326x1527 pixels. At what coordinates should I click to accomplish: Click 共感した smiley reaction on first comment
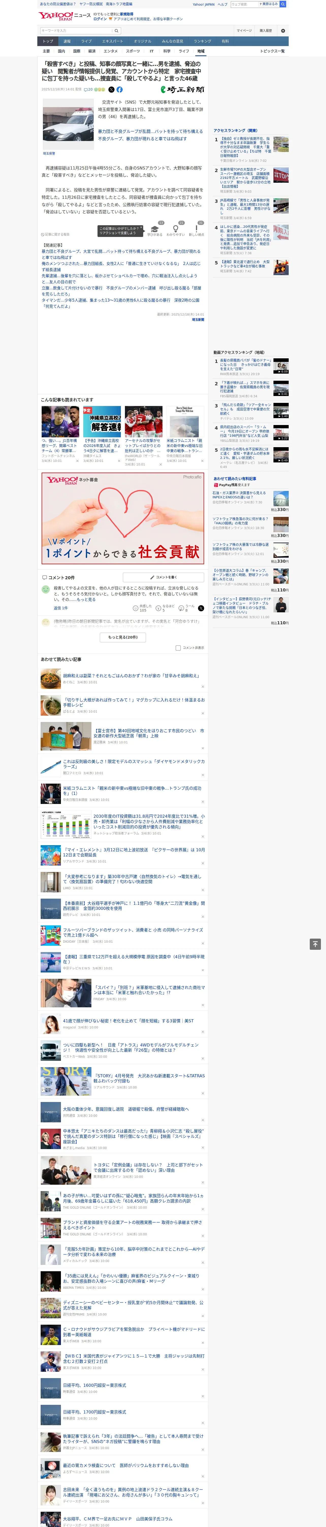(136, 608)
